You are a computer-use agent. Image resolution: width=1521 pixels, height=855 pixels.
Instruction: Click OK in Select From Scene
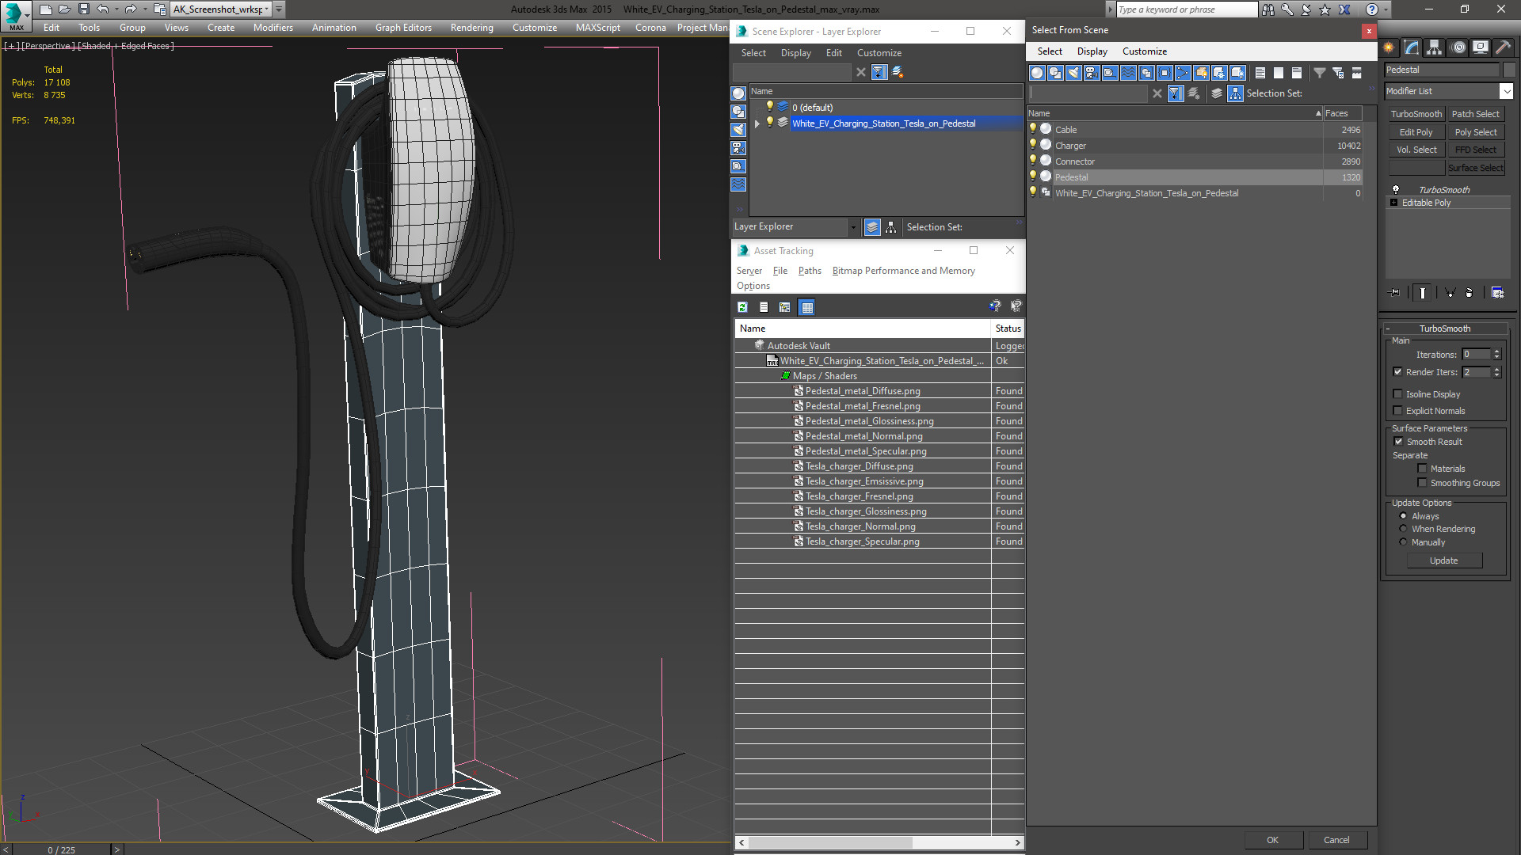1272,840
